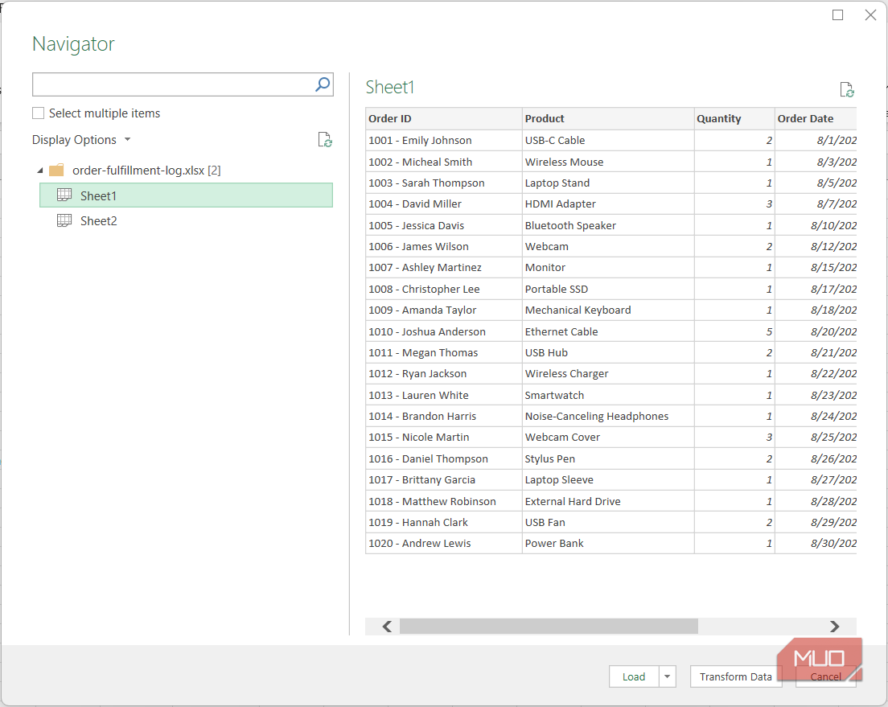The width and height of the screenshot is (888, 707).
Task: Collapse the order-fulfillment-log.xlsx tree node
Action: [40, 171]
